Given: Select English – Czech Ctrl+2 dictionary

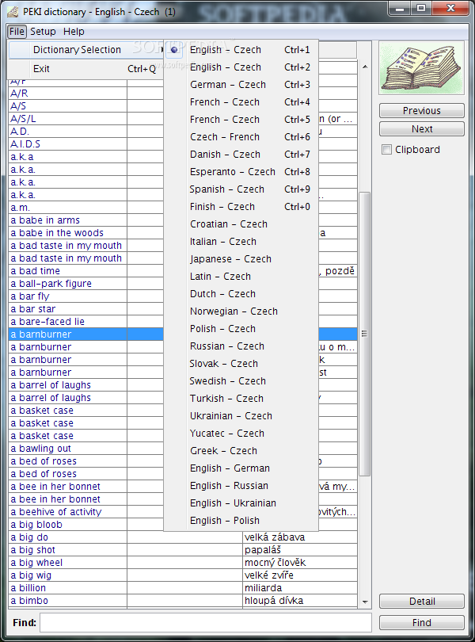Looking at the screenshot, I should click(x=241, y=67).
